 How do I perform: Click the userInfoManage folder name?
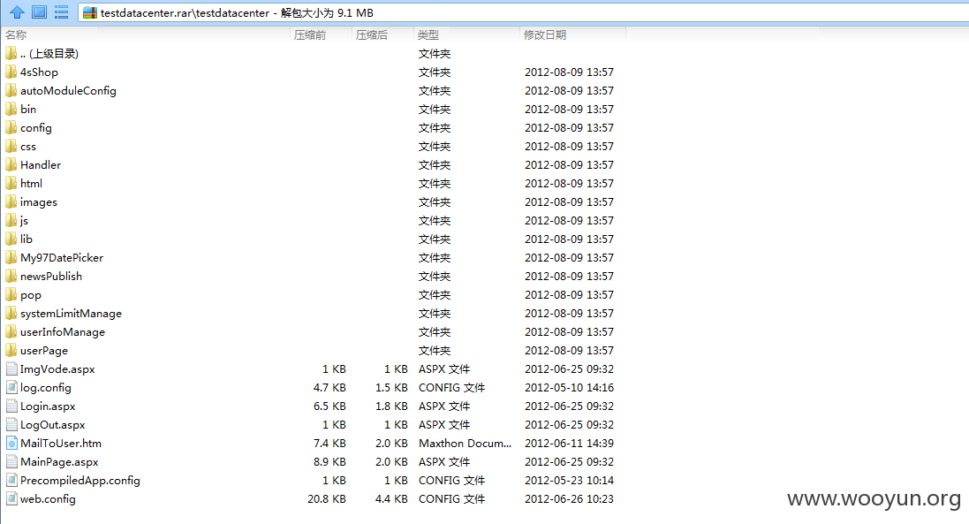pos(63,332)
